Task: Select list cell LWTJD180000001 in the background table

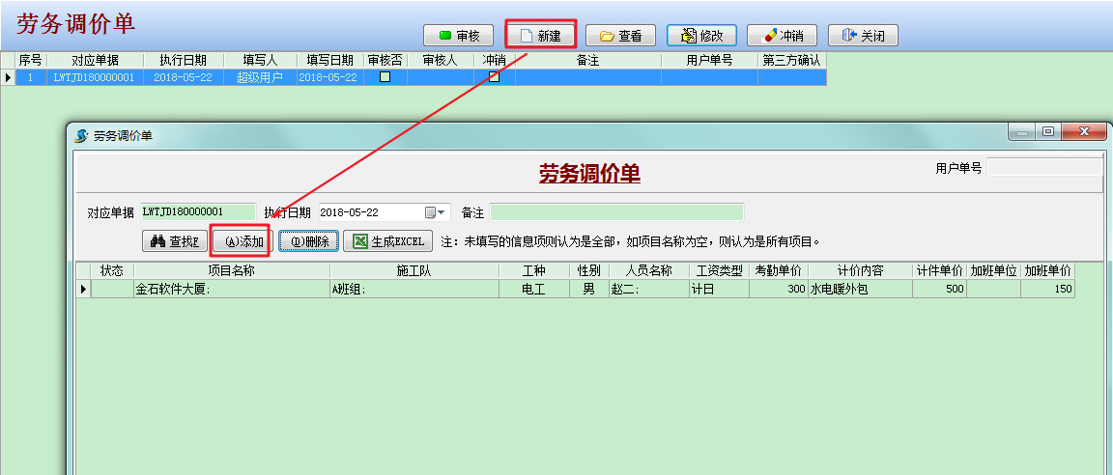Action: [95, 77]
